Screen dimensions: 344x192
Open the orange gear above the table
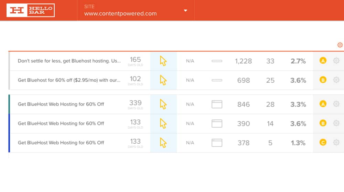(x=340, y=45)
